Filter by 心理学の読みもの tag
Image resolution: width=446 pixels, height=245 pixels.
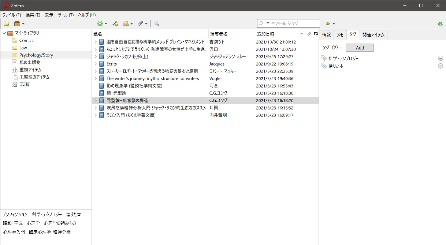(60, 223)
